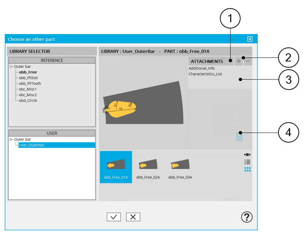Image resolution: width=304 pixels, height=237 pixels.
Task: Select obb_PllTooth library
Action: point(30,84)
